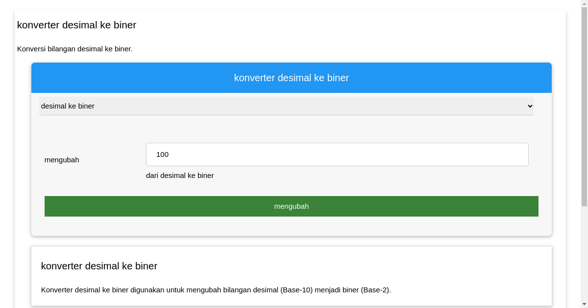The width and height of the screenshot is (588, 308).
Task: Click the blue "konverter desimal ke biner" header
Action: (292, 77)
